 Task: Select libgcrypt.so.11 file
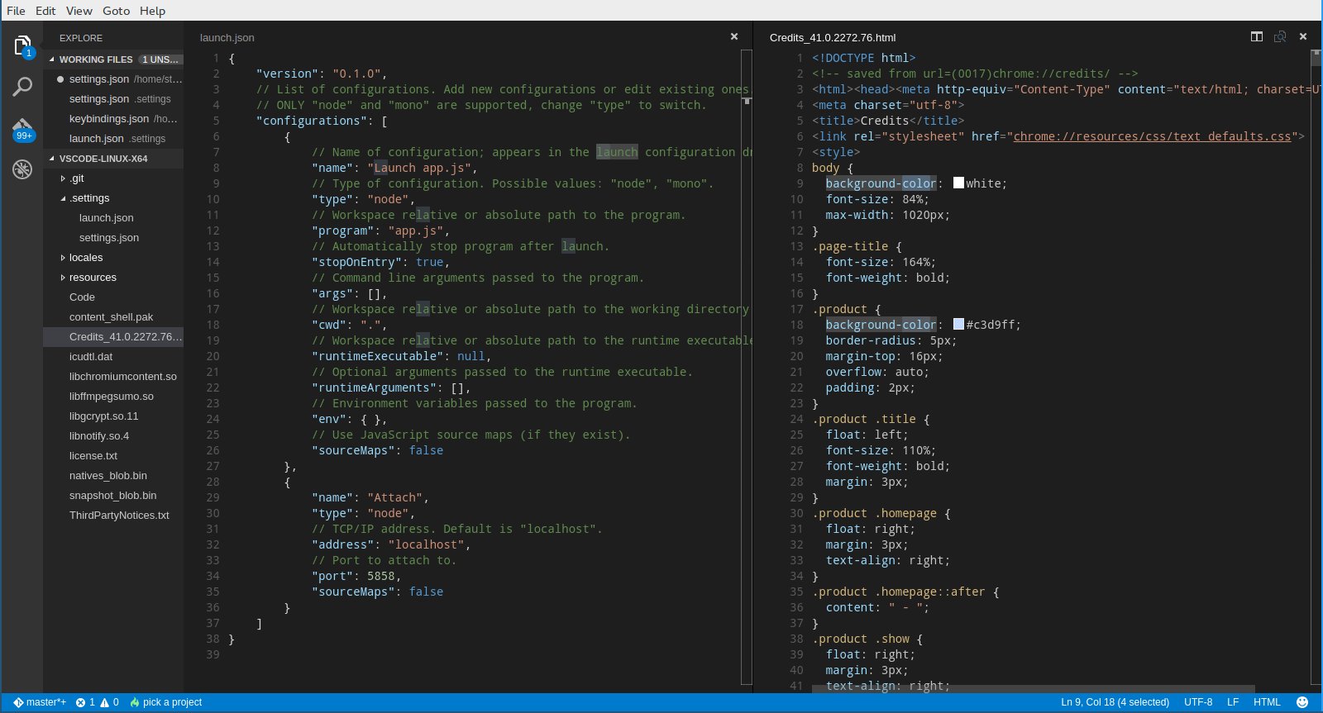pos(113,416)
